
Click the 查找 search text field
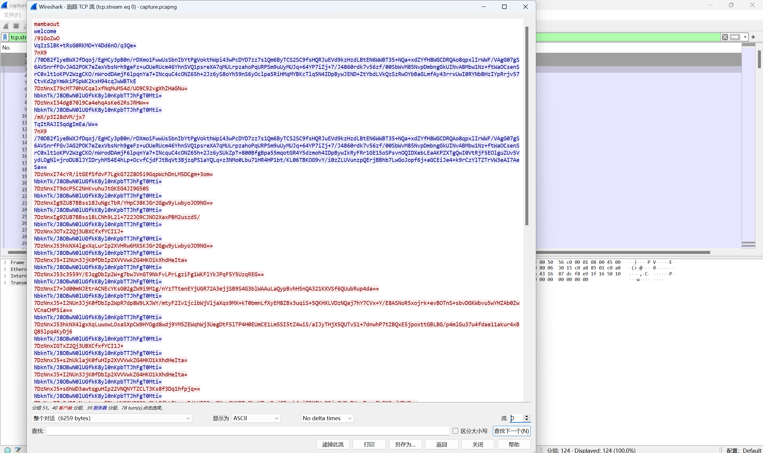click(x=248, y=431)
